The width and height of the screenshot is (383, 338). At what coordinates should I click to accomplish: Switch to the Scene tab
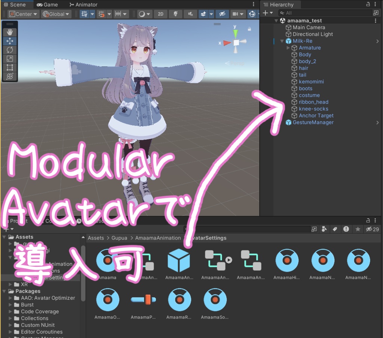15,4
